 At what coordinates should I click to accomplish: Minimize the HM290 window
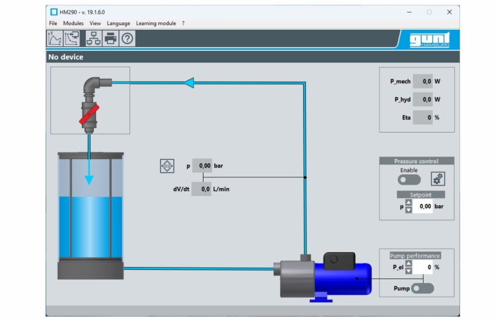click(x=409, y=12)
